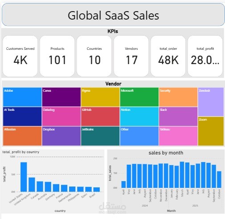Click the January 2025 sales bar
The height and width of the screenshot is (219, 225).
172,176
